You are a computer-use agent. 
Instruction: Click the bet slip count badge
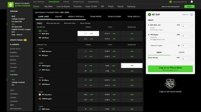point(149,15)
